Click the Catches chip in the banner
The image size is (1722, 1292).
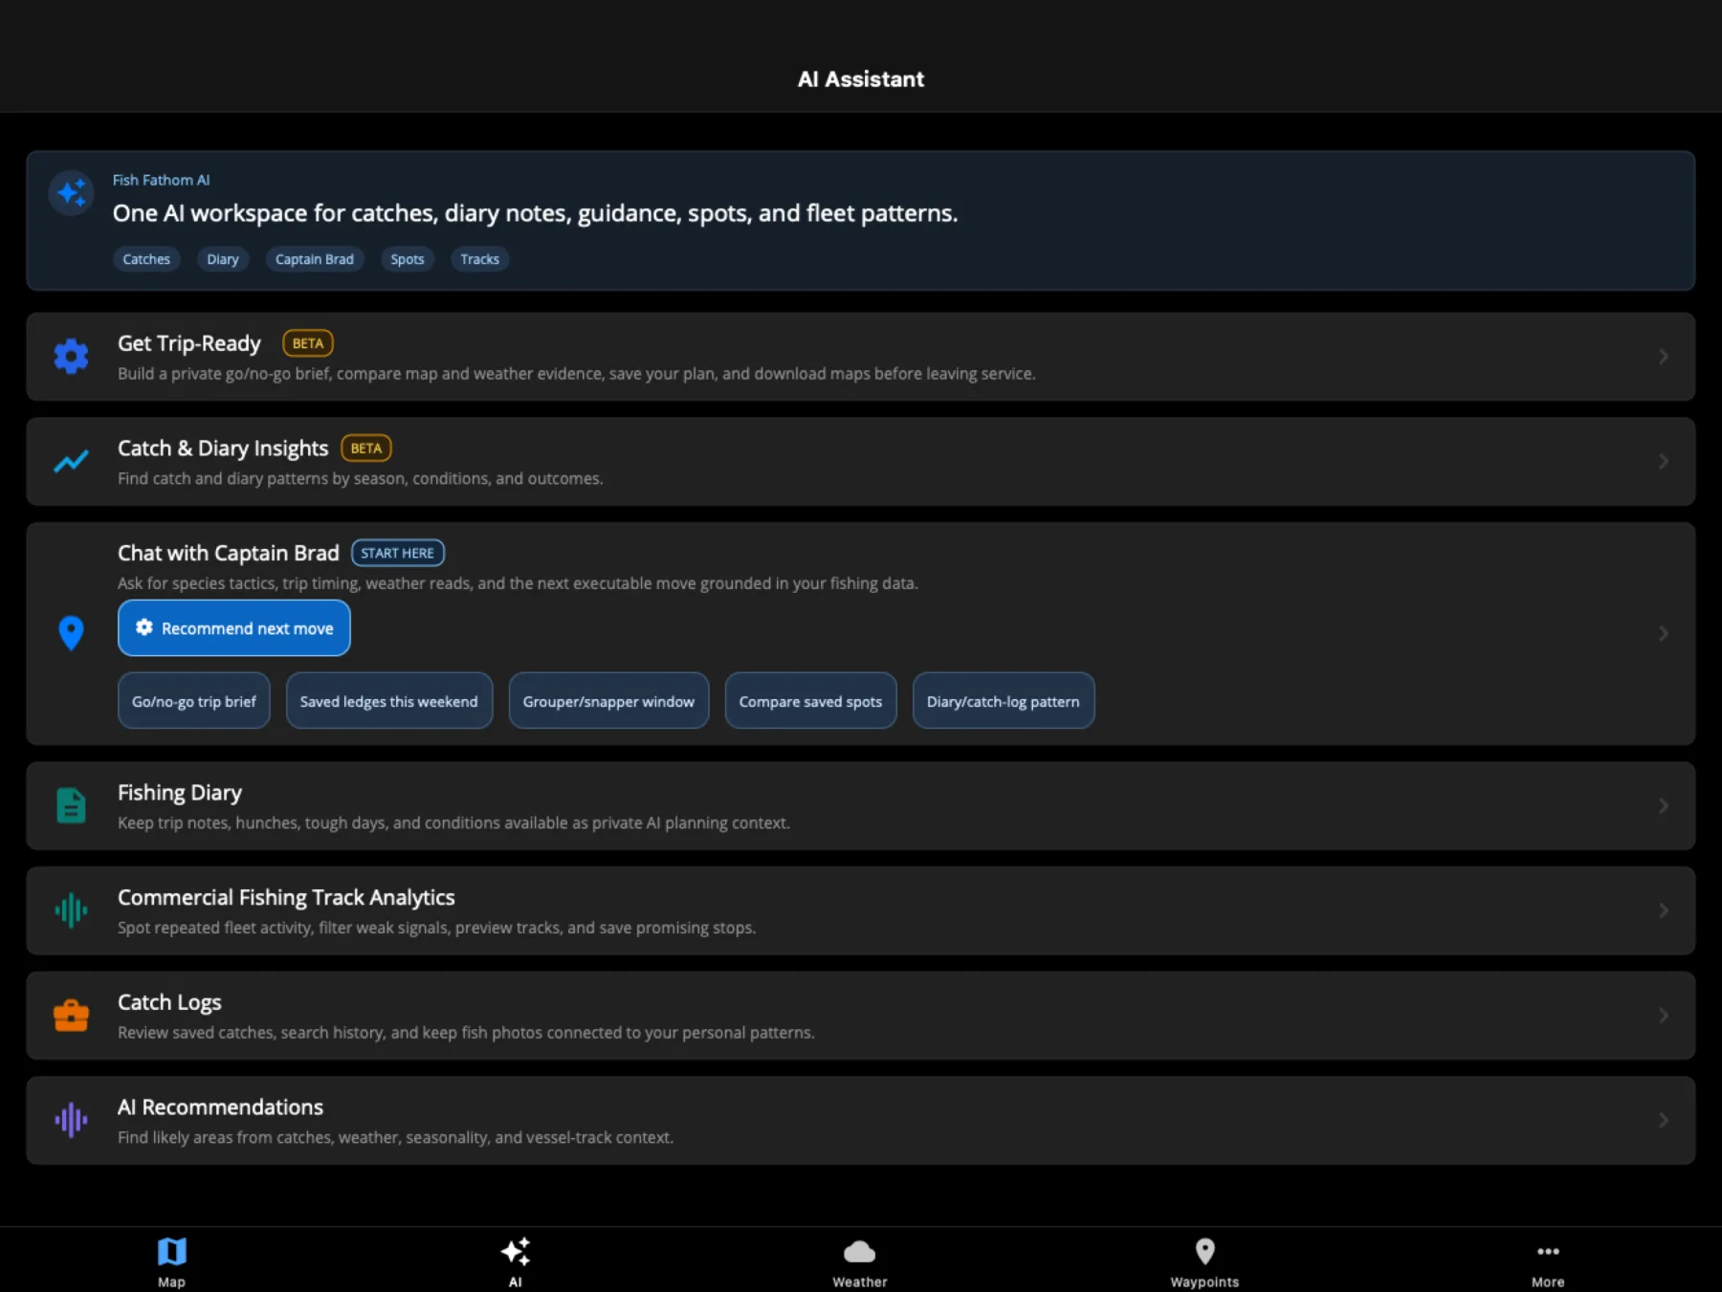(146, 259)
